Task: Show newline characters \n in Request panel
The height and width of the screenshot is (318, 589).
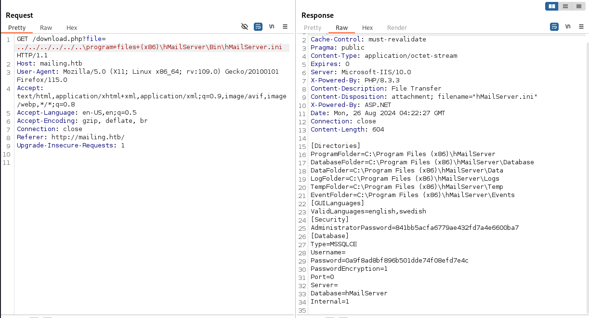Action: [x=272, y=26]
